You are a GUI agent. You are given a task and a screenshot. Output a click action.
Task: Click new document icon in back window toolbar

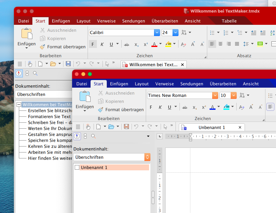point(40,64)
